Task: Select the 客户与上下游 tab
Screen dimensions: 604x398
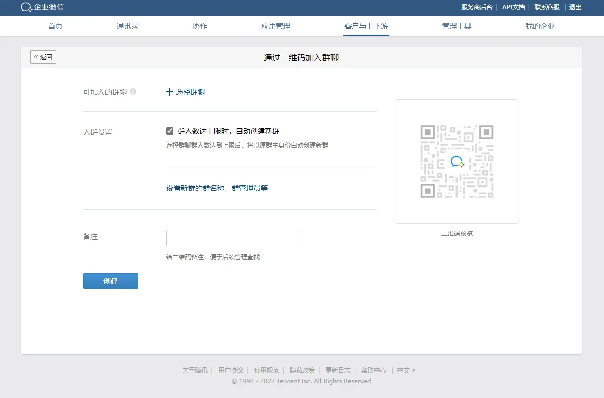Action: [x=366, y=26]
